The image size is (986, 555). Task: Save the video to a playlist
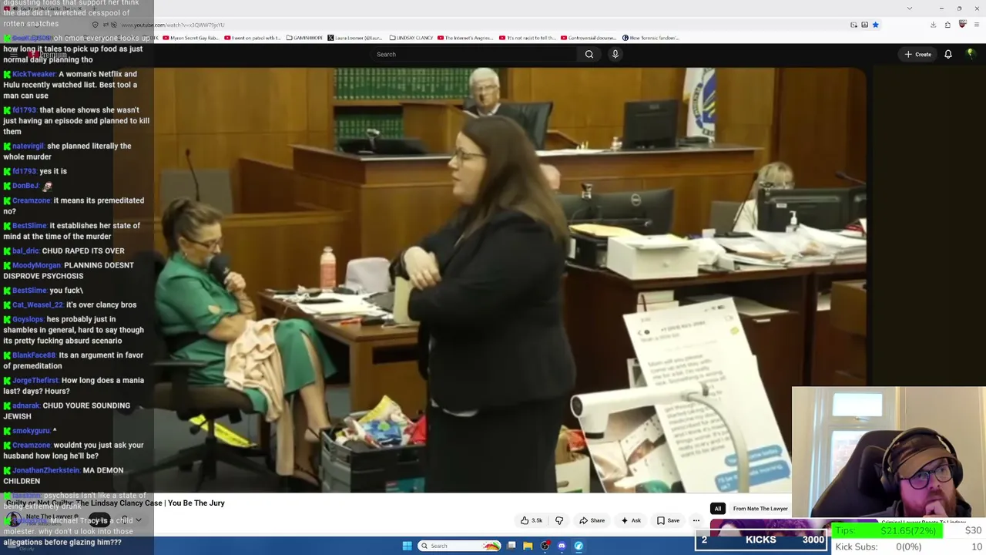click(668, 520)
